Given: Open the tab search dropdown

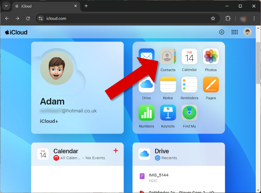Looking at the screenshot, I should pyautogui.click(x=6, y=6).
